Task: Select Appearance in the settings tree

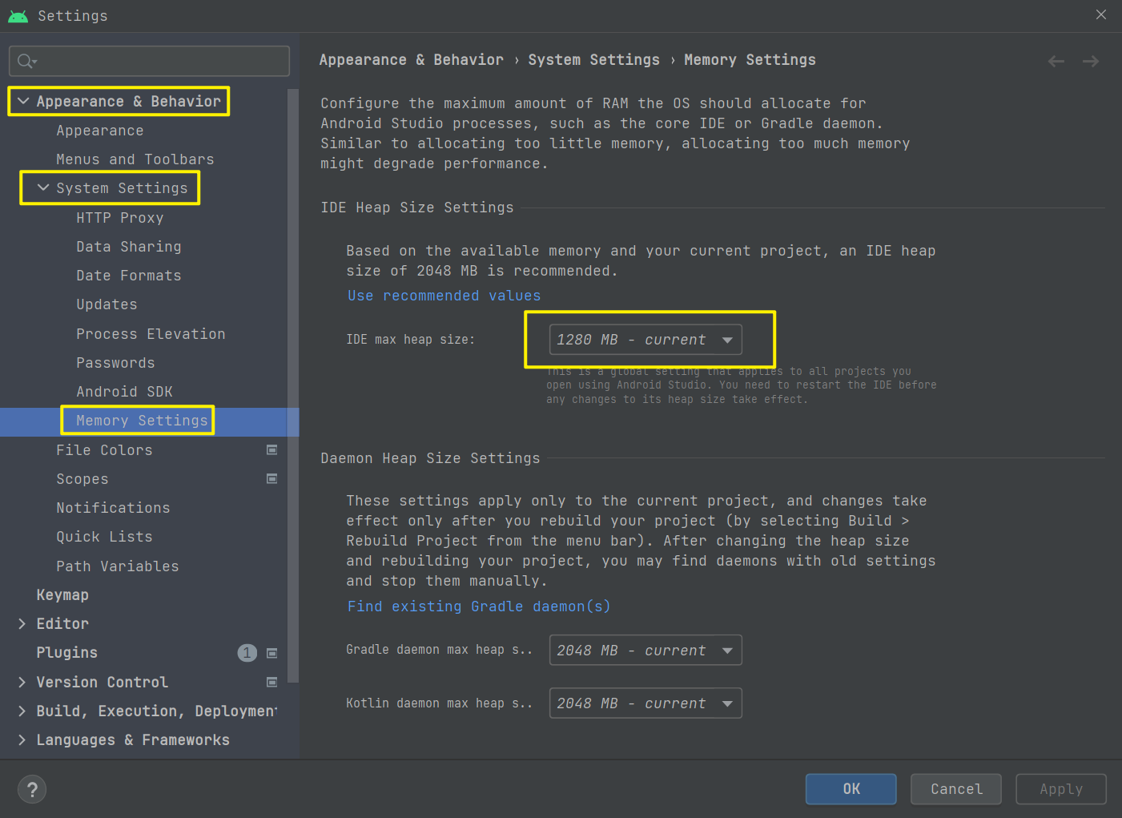Action: coord(100,131)
